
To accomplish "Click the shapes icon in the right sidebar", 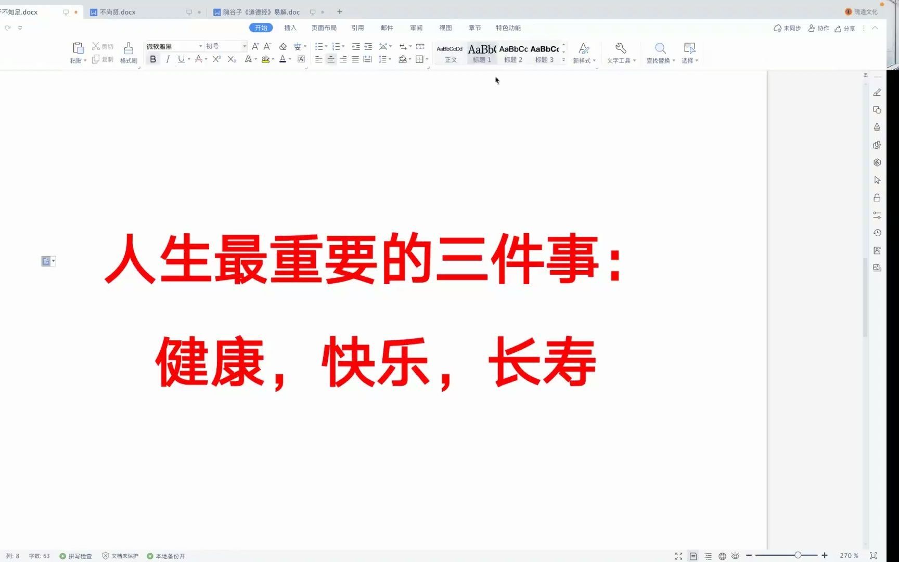I will click(877, 110).
